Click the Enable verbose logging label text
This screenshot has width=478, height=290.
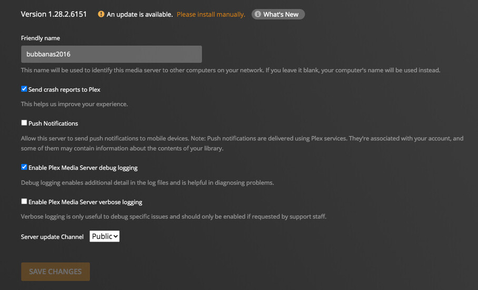point(85,202)
